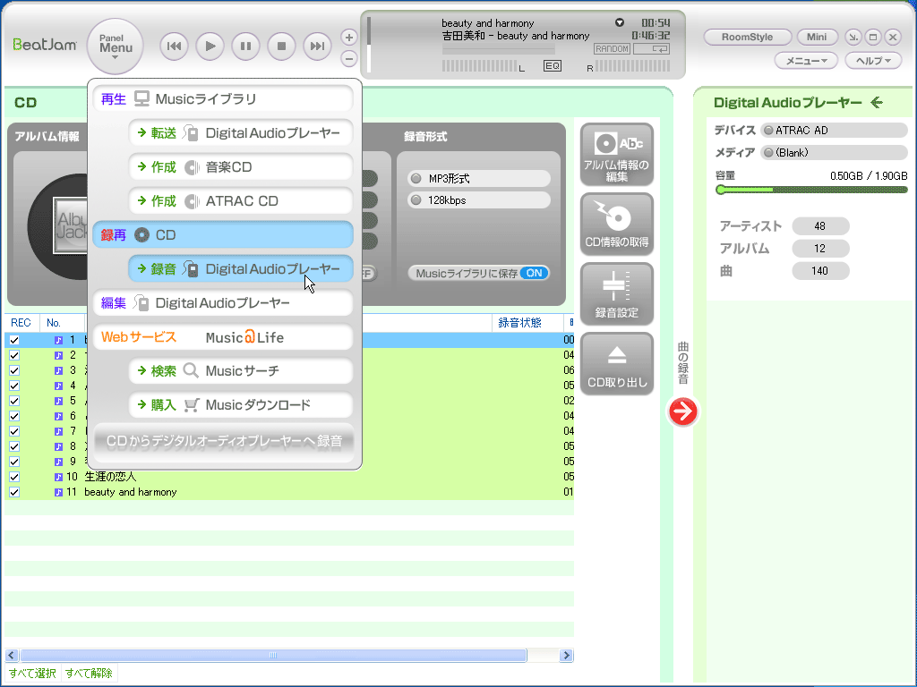Click the horizontal scrollbar right arrow
This screenshot has height=687, width=917.
pos(566,656)
